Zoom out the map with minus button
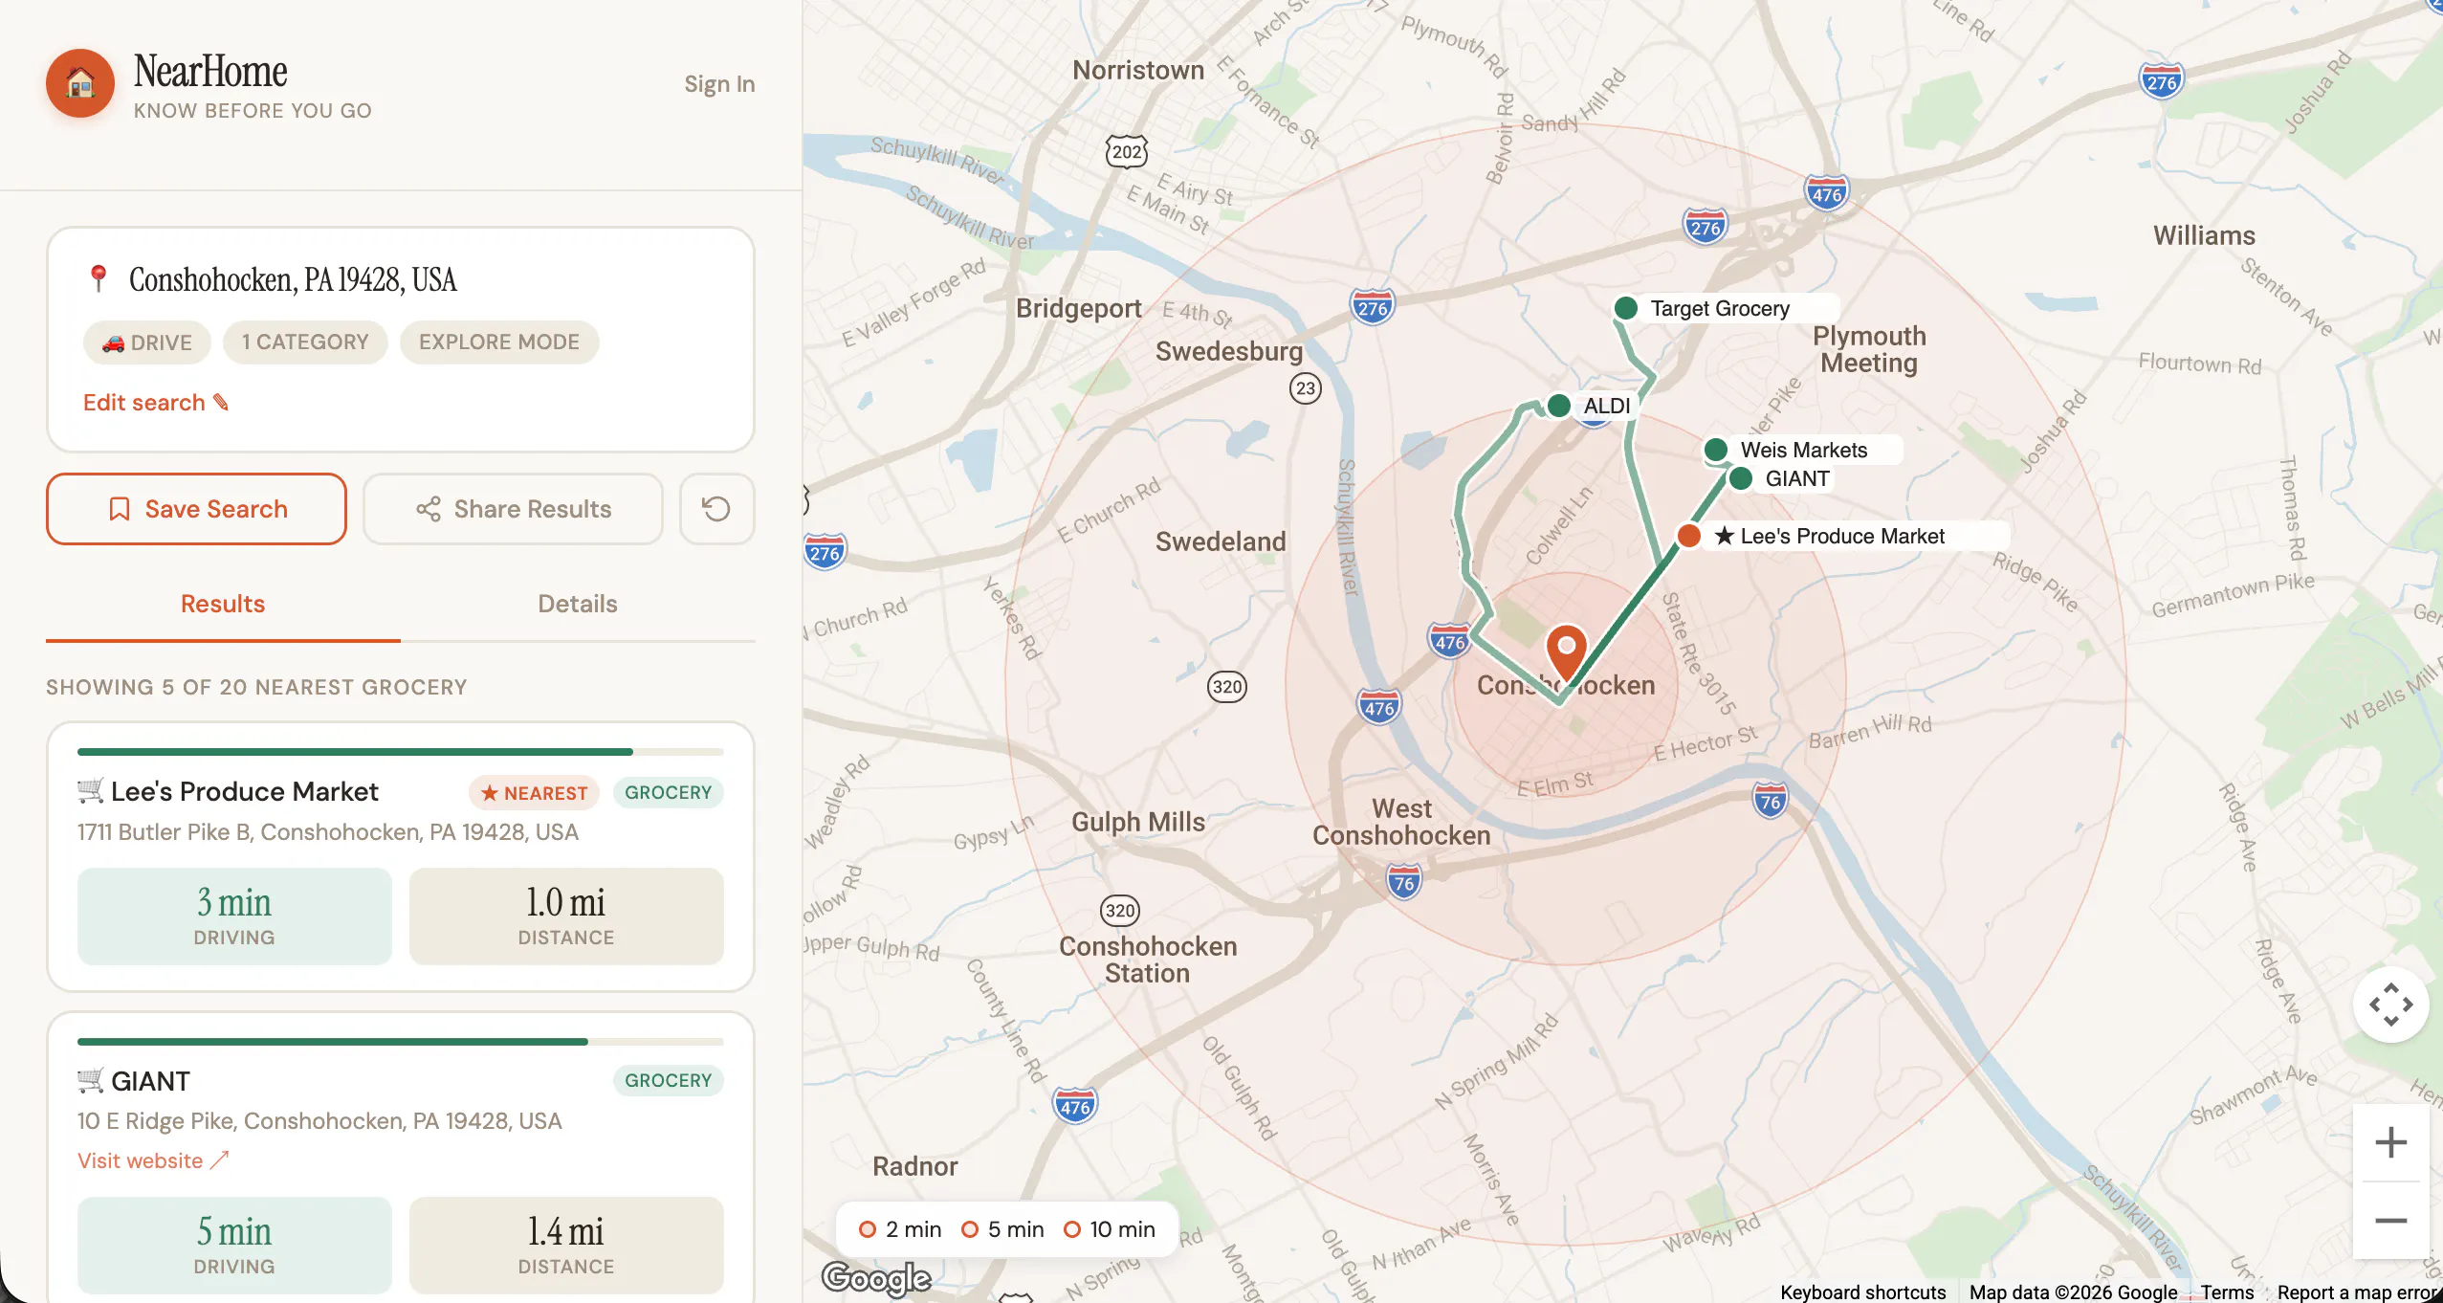This screenshot has width=2443, height=1303. point(2390,1221)
